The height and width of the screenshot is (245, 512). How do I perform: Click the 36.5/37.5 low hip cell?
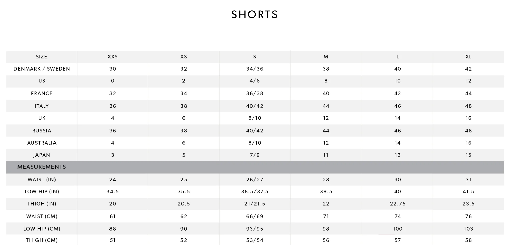pyautogui.click(x=255, y=192)
